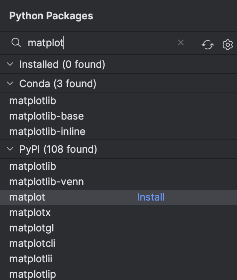
Task: Select matplotlib-inline Conda package
Action: pos(47,132)
